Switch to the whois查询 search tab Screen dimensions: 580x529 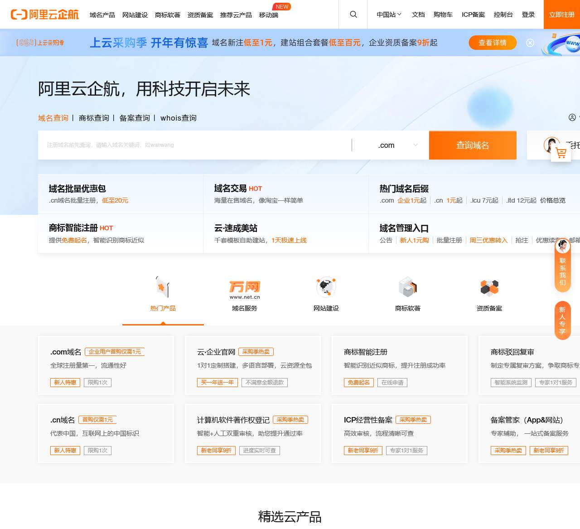[179, 118]
